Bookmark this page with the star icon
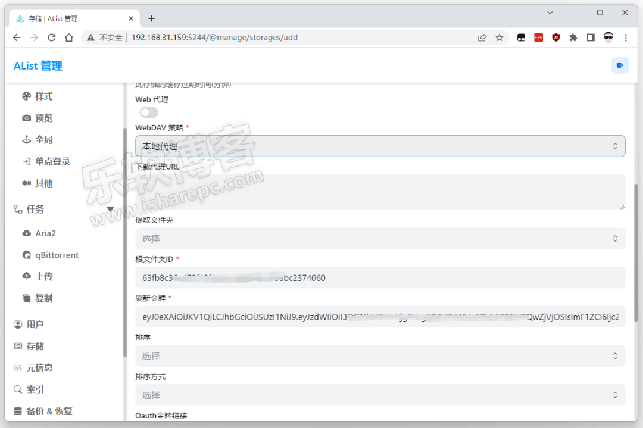This screenshot has height=428, width=643. pos(500,38)
